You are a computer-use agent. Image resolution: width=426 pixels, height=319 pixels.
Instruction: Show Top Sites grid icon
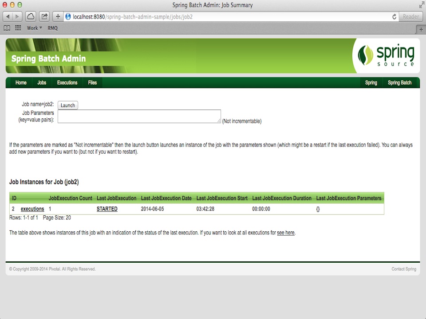pyautogui.click(x=18, y=28)
